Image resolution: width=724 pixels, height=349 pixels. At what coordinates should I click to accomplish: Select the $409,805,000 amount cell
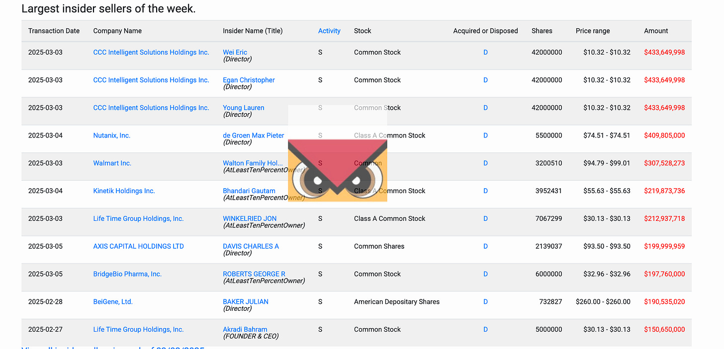(x=664, y=136)
